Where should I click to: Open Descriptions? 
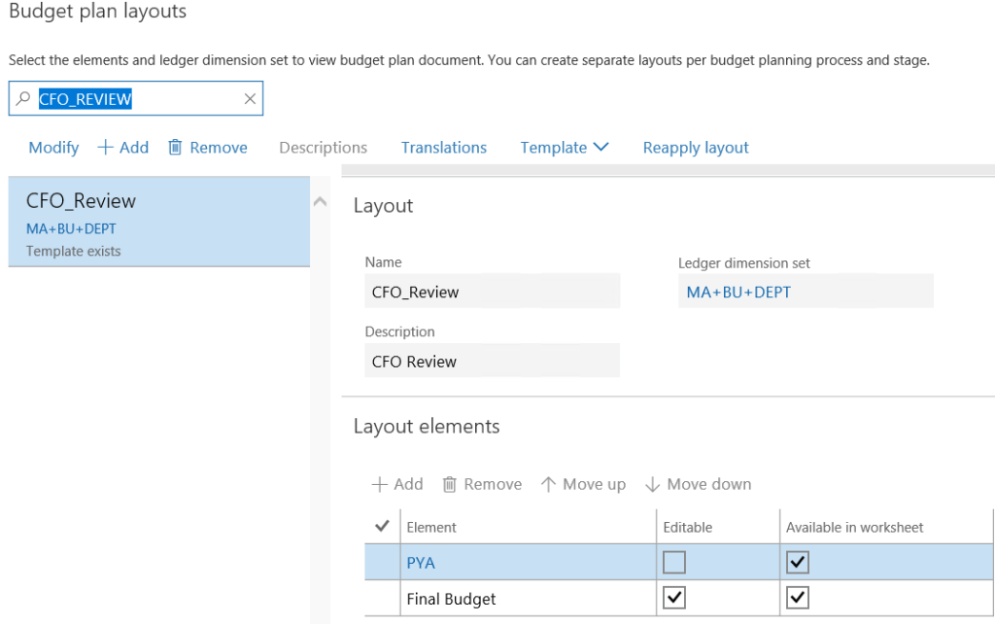(x=323, y=147)
